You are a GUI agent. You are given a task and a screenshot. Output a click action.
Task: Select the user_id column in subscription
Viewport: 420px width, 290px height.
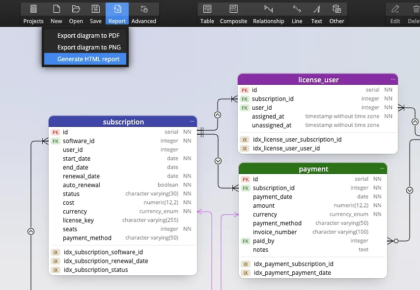[123, 150]
